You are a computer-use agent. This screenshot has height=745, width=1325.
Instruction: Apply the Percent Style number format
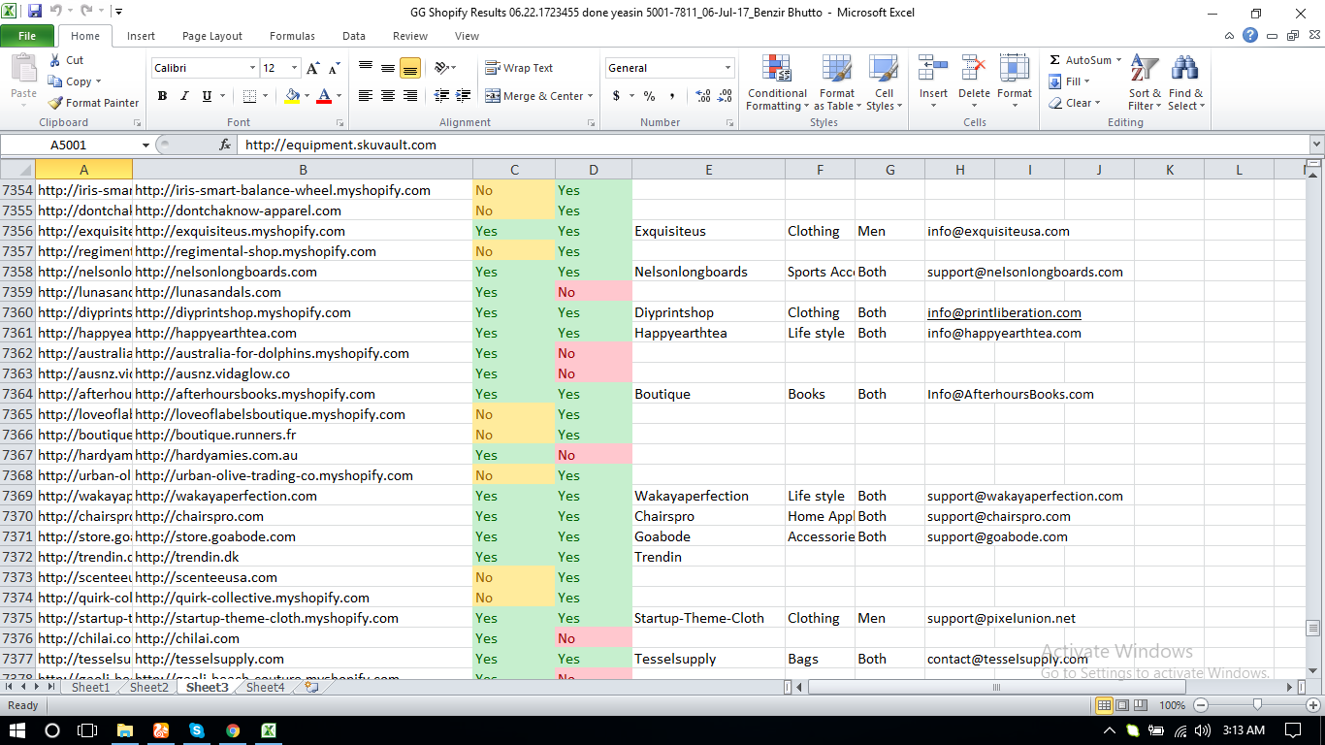(x=648, y=97)
